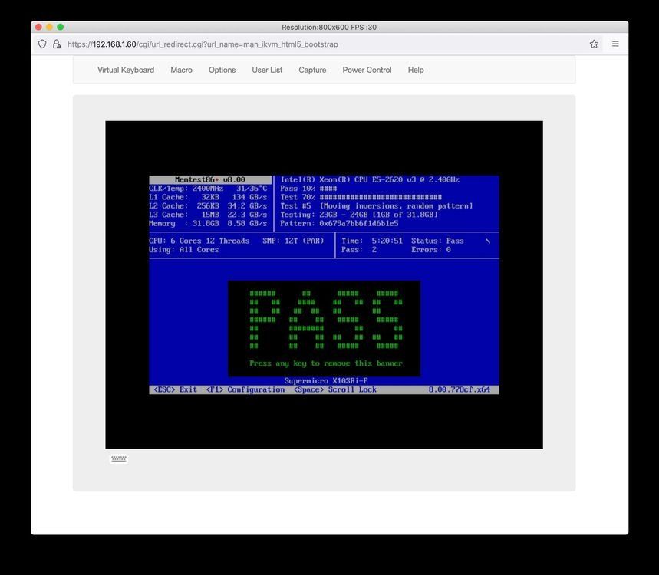
Task: Click the 'Time: 5:20:51' text
Action: pos(372,241)
